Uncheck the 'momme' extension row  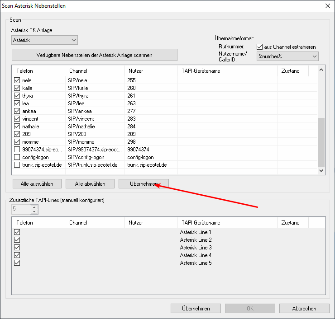click(x=17, y=142)
